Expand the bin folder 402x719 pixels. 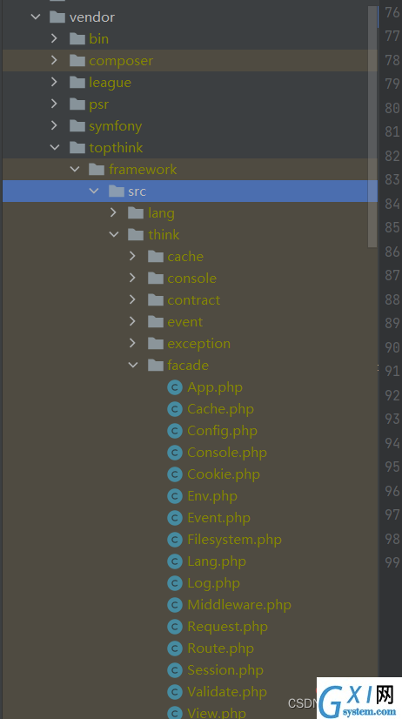point(54,38)
